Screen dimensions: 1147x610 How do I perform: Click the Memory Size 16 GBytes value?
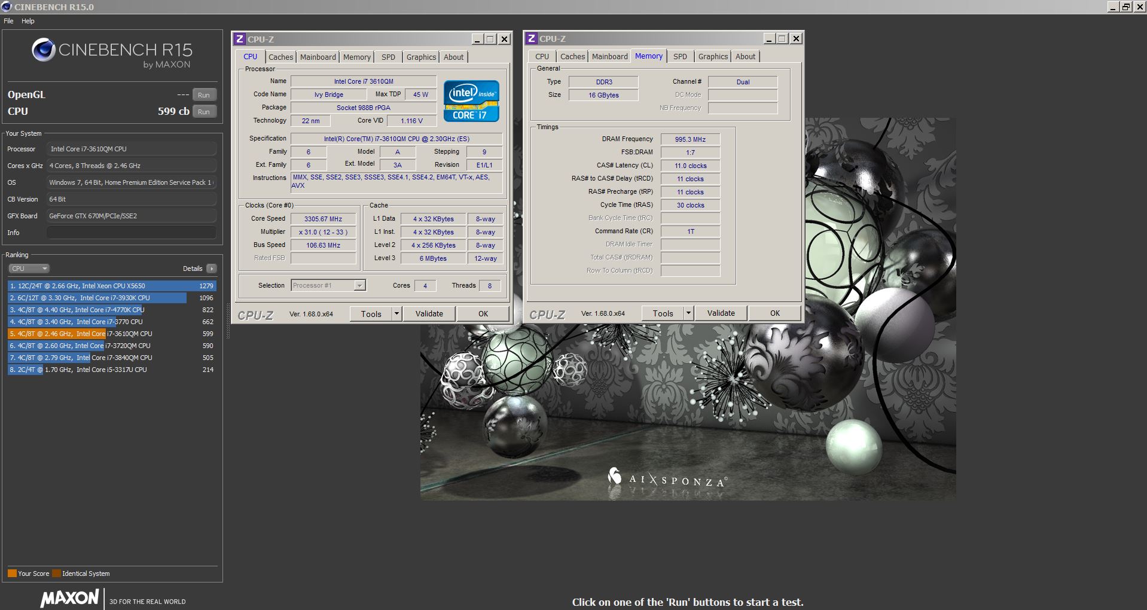tap(603, 95)
